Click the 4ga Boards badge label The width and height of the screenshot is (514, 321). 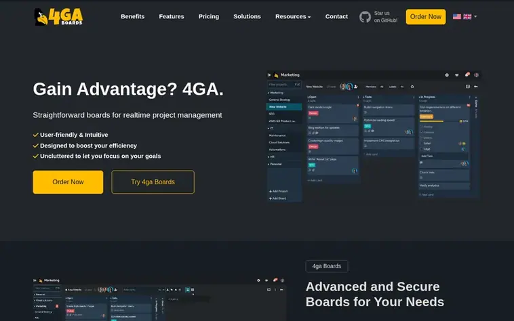[326, 266]
